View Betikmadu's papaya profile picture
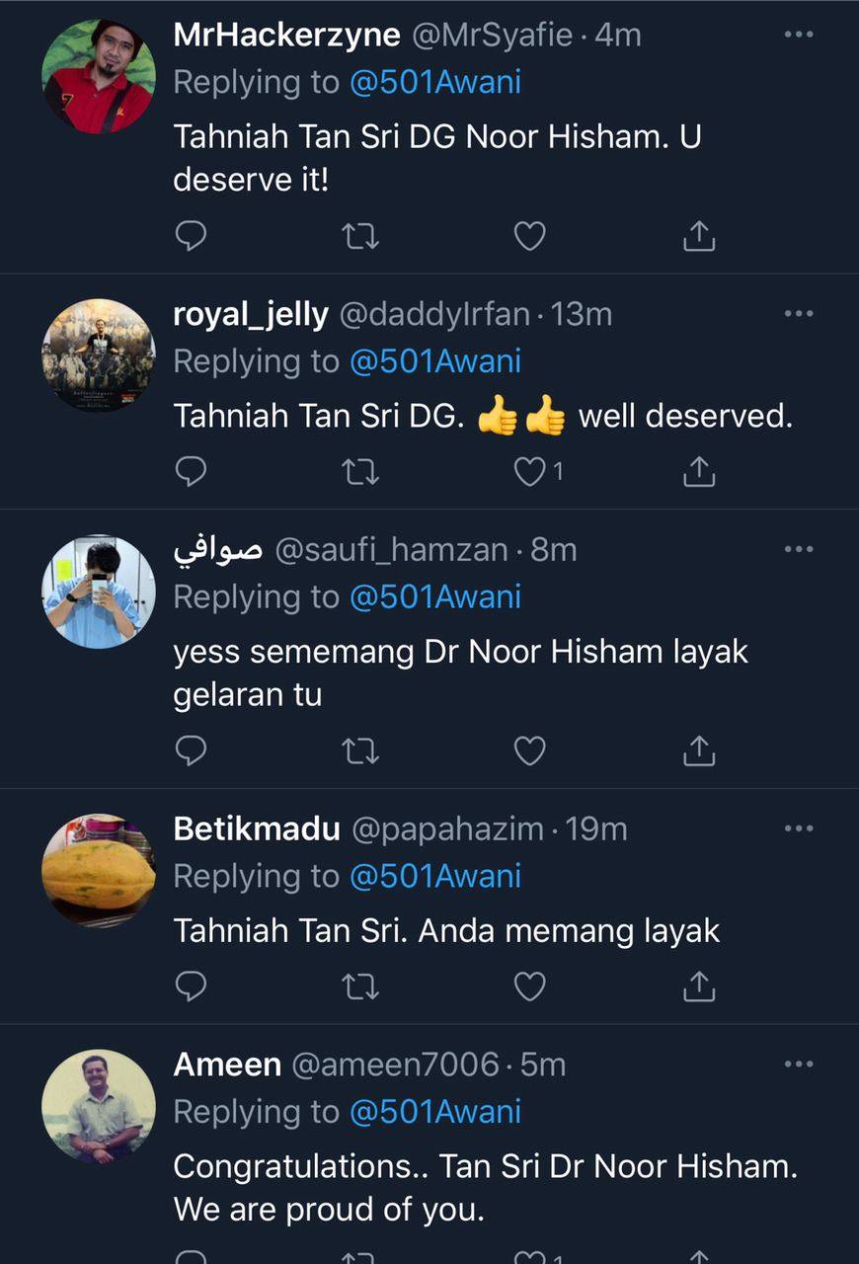 coord(99,870)
